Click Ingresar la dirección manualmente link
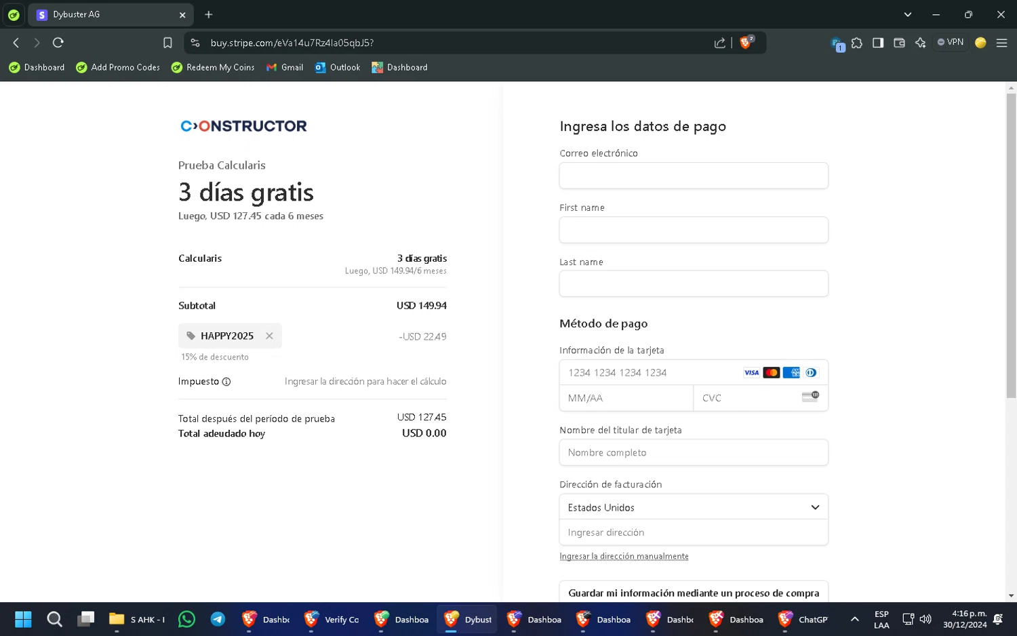Image resolution: width=1017 pixels, height=636 pixels. [x=624, y=556]
